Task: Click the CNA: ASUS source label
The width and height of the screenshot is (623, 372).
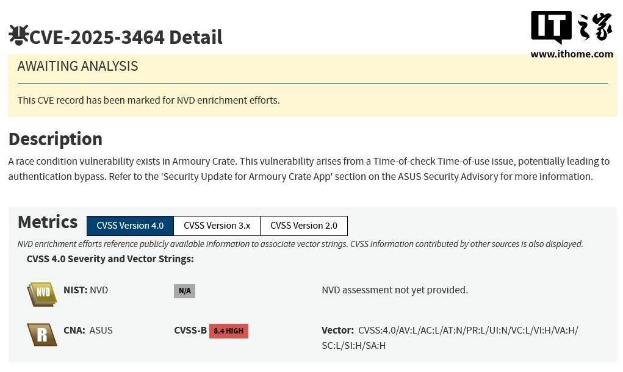Action: click(88, 331)
